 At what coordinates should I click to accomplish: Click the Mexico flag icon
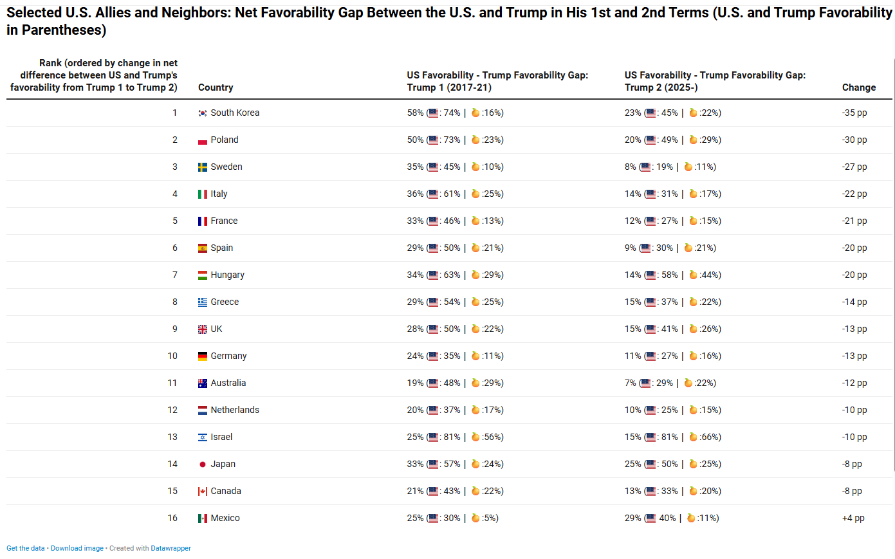tap(203, 518)
